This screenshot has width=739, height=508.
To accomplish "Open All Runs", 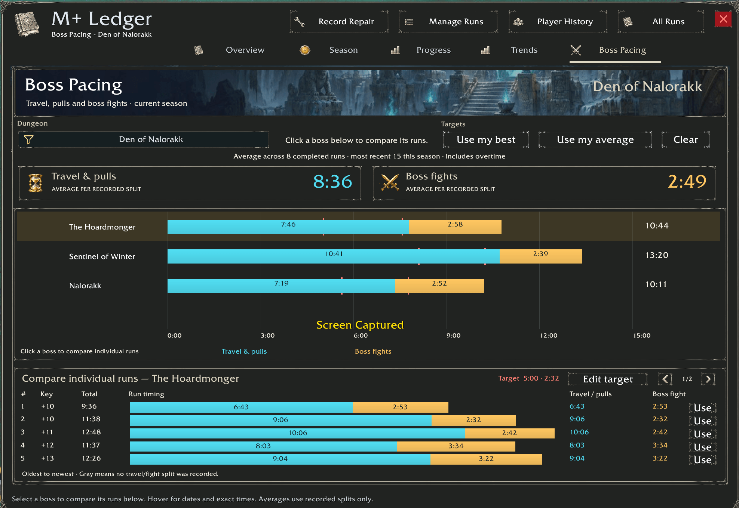I will tap(661, 22).
